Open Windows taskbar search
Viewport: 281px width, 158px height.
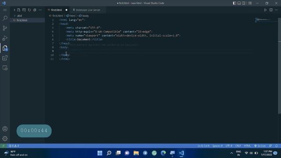109,153
